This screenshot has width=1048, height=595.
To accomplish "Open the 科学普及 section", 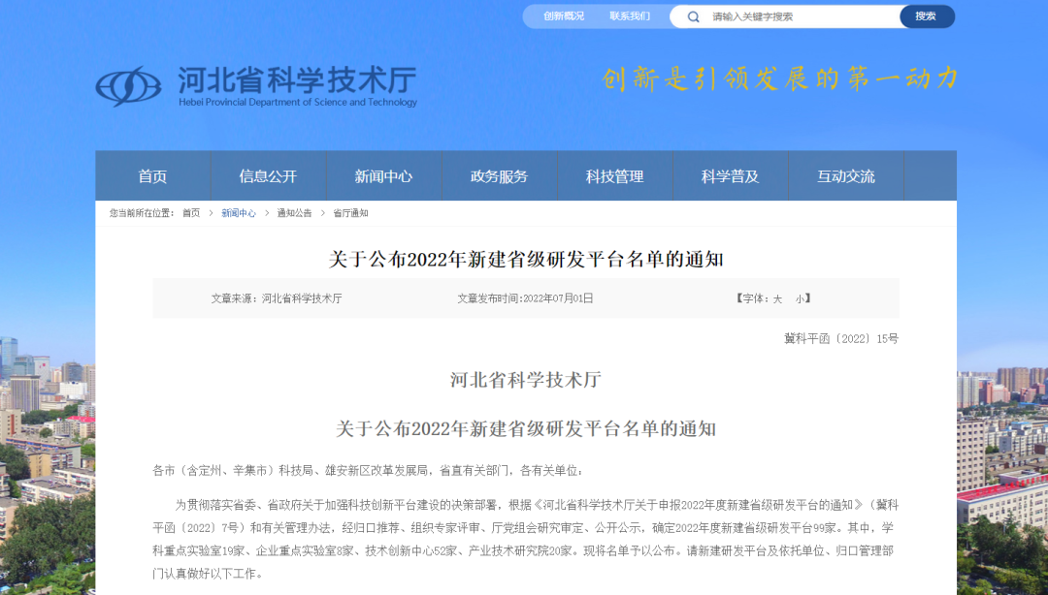I will coord(731,175).
